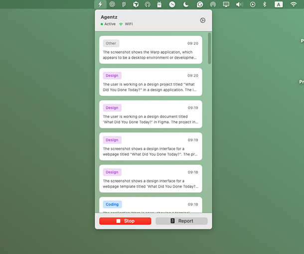
Task: Click the Figma icon in menu bar
Action: pos(124,4)
